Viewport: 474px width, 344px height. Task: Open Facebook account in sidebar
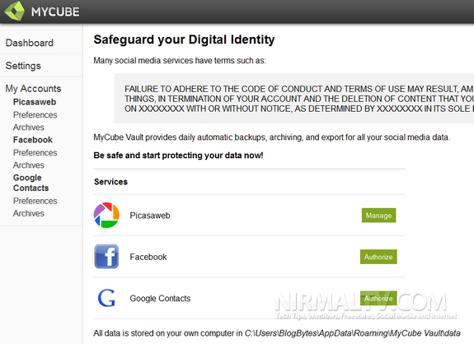tap(33, 140)
